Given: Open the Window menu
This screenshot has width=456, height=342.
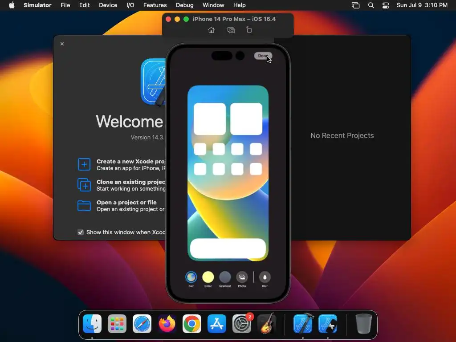Looking at the screenshot, I should coord(213,5).
